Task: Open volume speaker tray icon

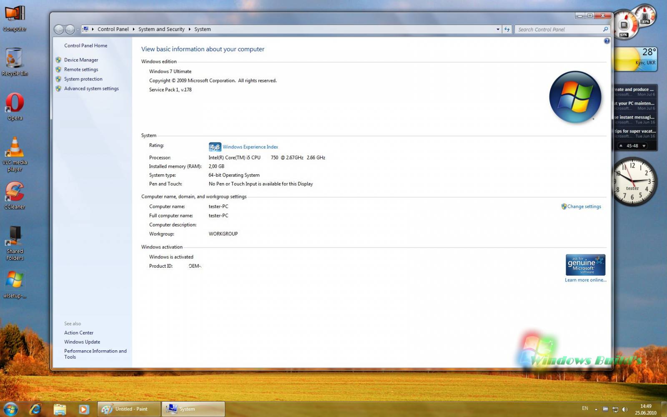Action: click(x=624, y=409)
